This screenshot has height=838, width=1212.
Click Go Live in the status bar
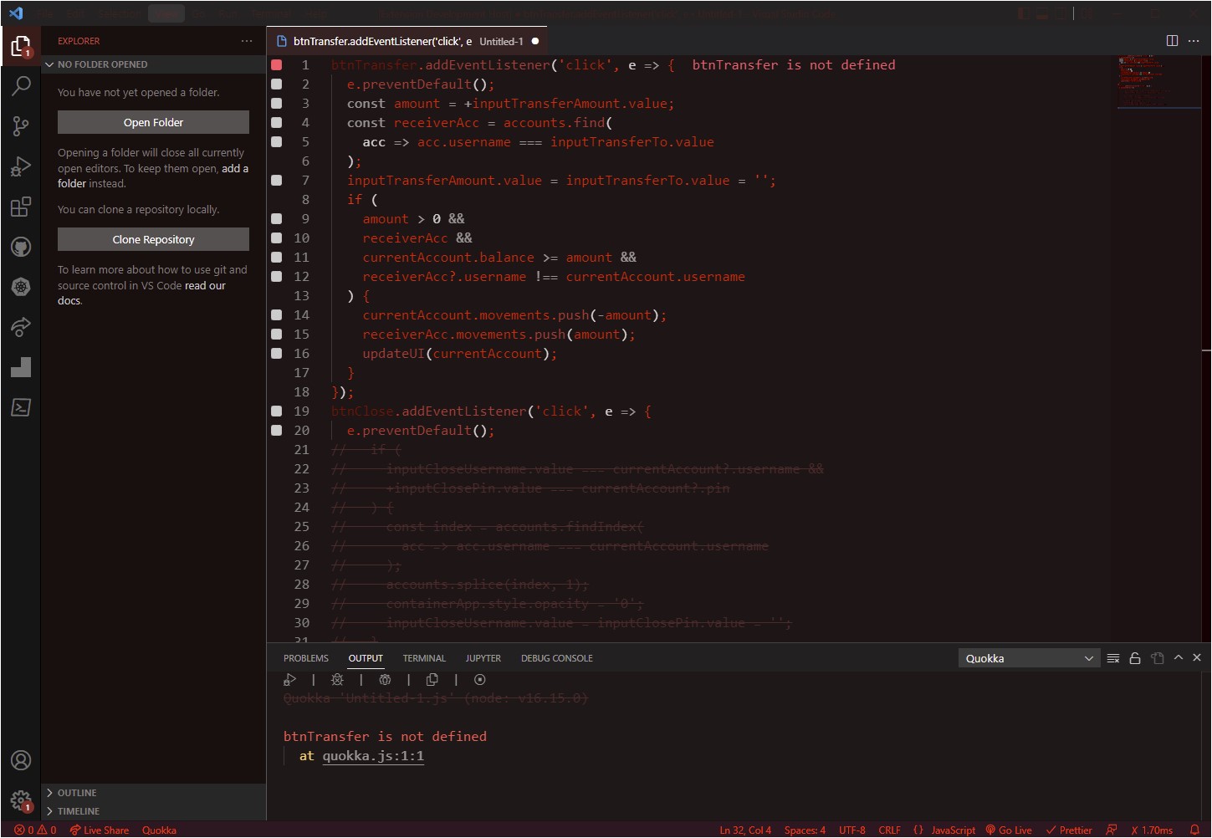(x=1009, y=830)
